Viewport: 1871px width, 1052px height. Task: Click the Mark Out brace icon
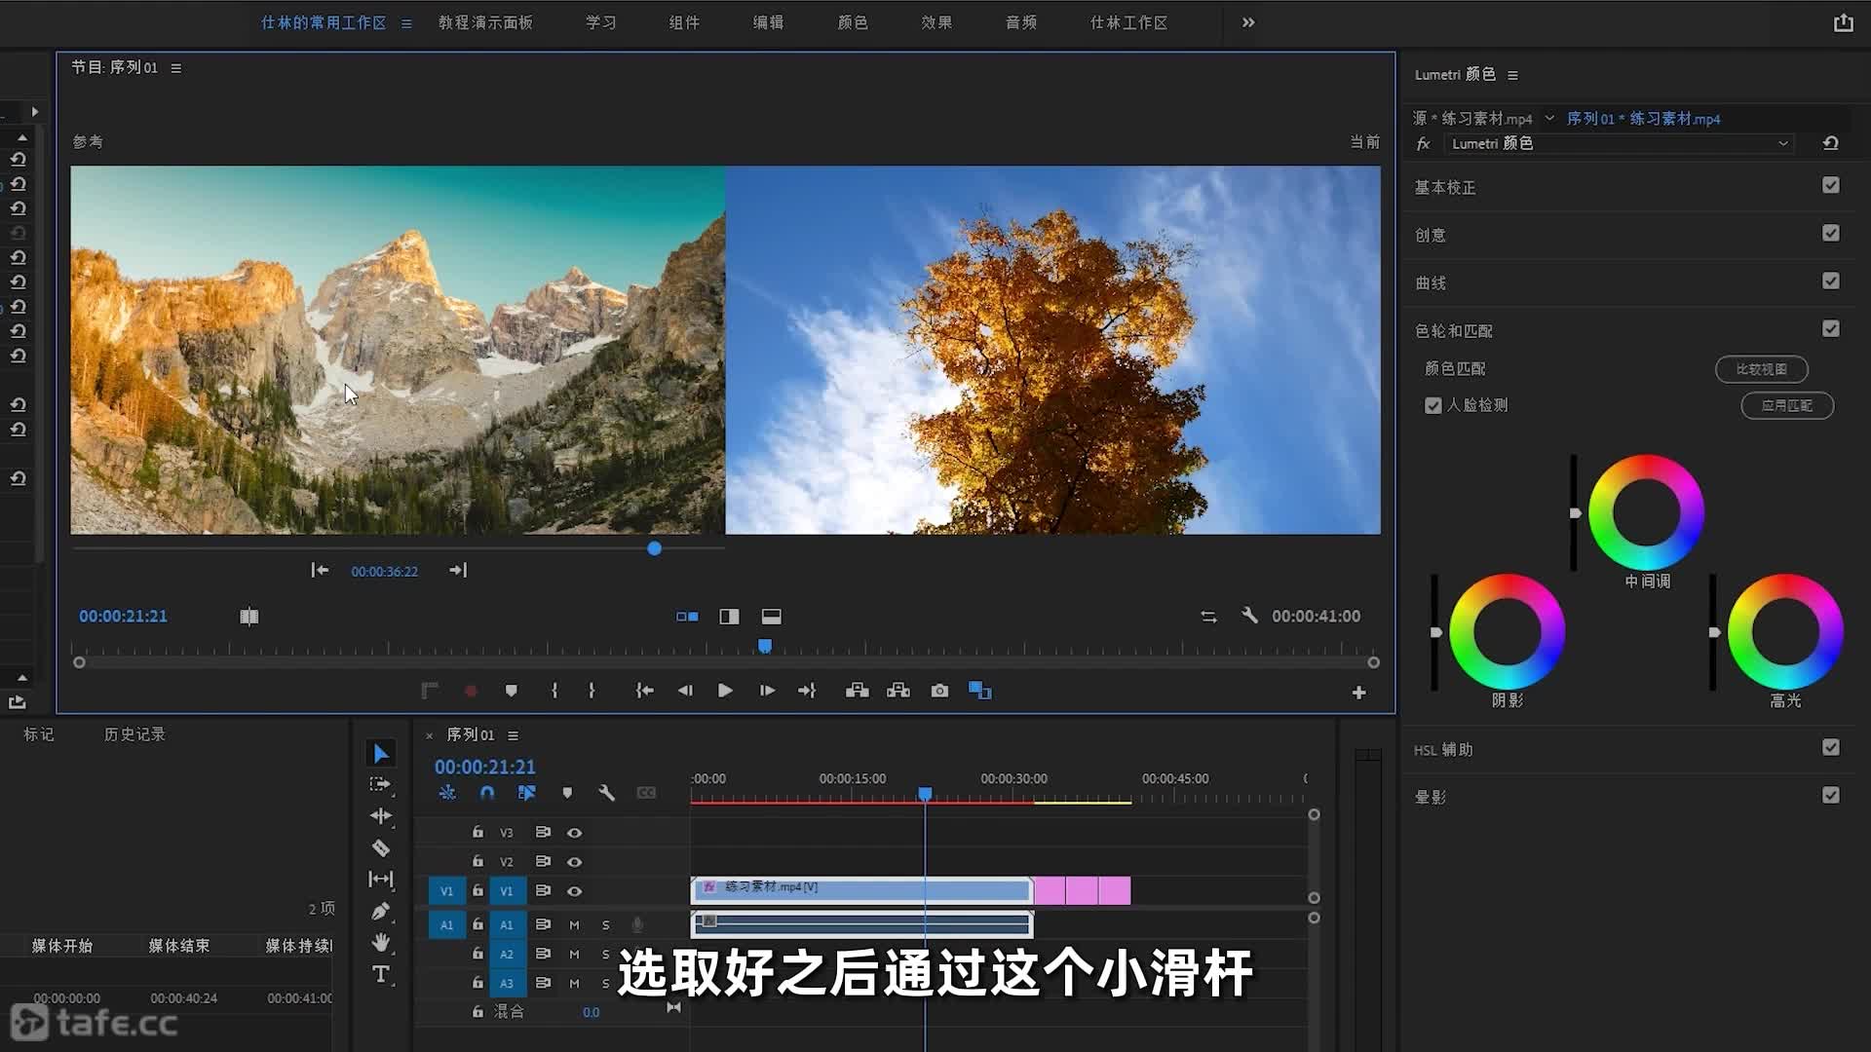tap(592, 691)
